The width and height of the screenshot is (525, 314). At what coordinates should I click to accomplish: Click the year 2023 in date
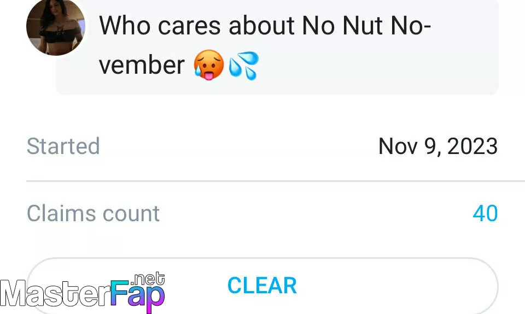[472, 146]
